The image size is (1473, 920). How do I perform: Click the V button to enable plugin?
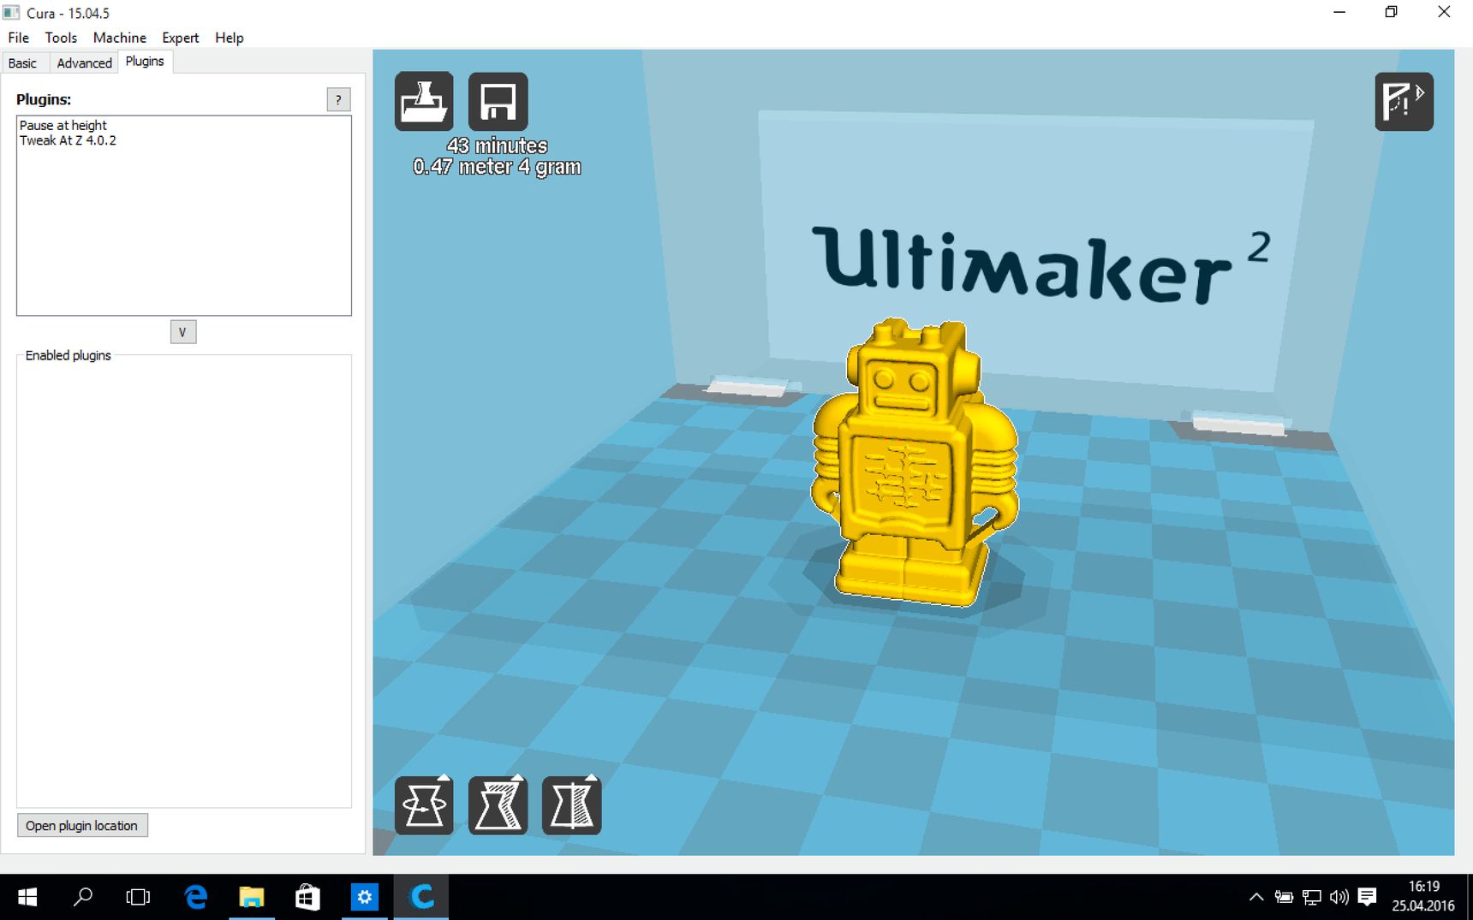click(183, 332)
